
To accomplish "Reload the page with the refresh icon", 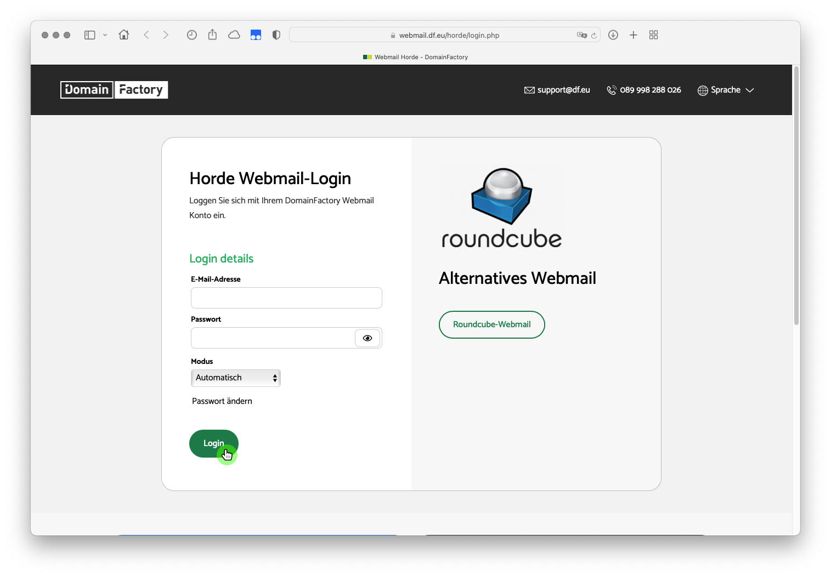I will pos(594,35).
